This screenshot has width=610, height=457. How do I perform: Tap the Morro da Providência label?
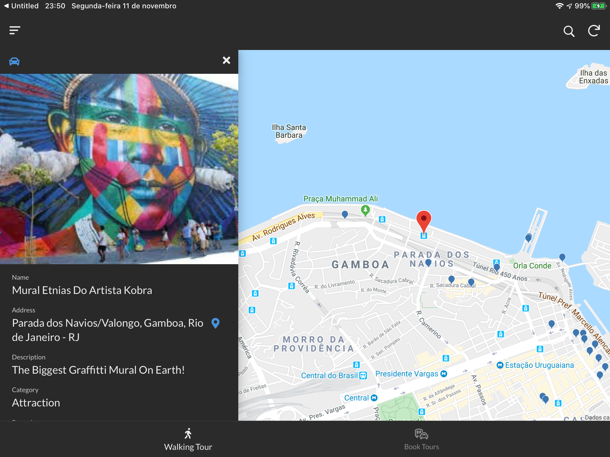[314, 344]
